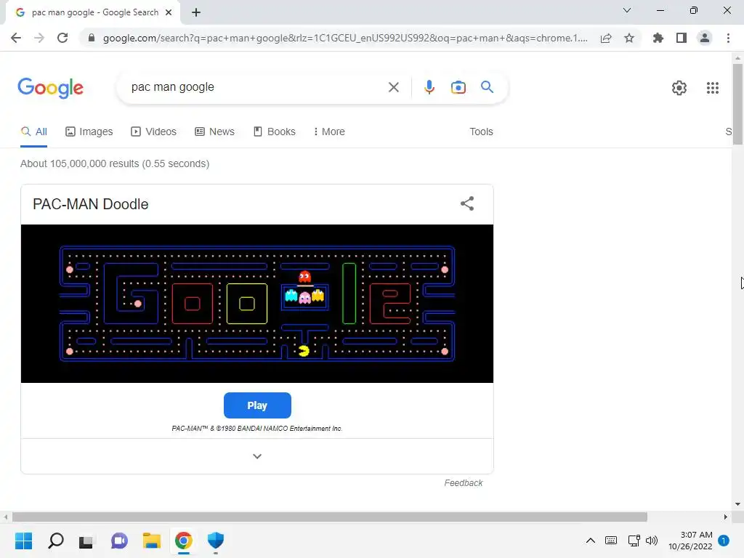Expand the PAC-MAN Doodle card chevron
The height and width of the screenshot is (558, 744).
(x=257, y=456)
